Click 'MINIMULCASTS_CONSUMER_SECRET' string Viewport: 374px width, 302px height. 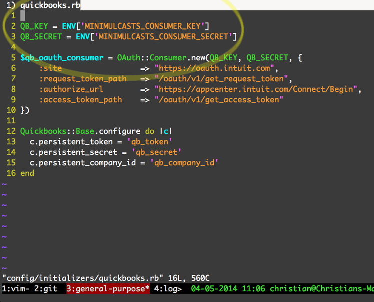point(163,36)
